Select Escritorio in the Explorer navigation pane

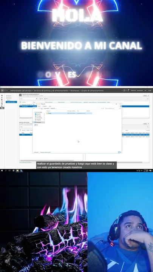pyautogui.click(x=39, y=114)
